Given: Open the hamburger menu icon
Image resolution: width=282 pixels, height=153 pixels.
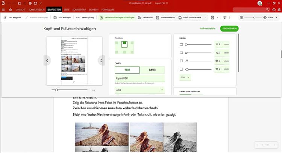Looking at the screenshot, I should 3,9.
